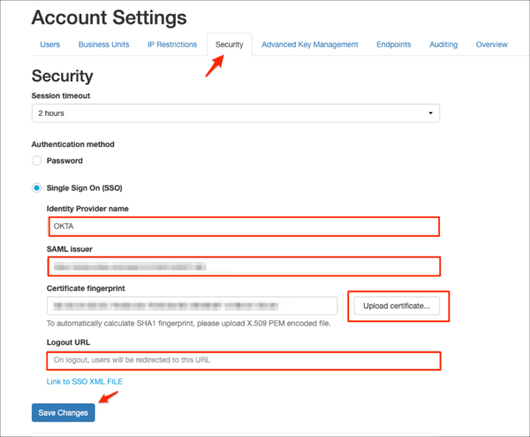The height and width of the screenshot is (437, 530).
Task: Click the Certificate fingerprint field
Action: click(192, 305)
